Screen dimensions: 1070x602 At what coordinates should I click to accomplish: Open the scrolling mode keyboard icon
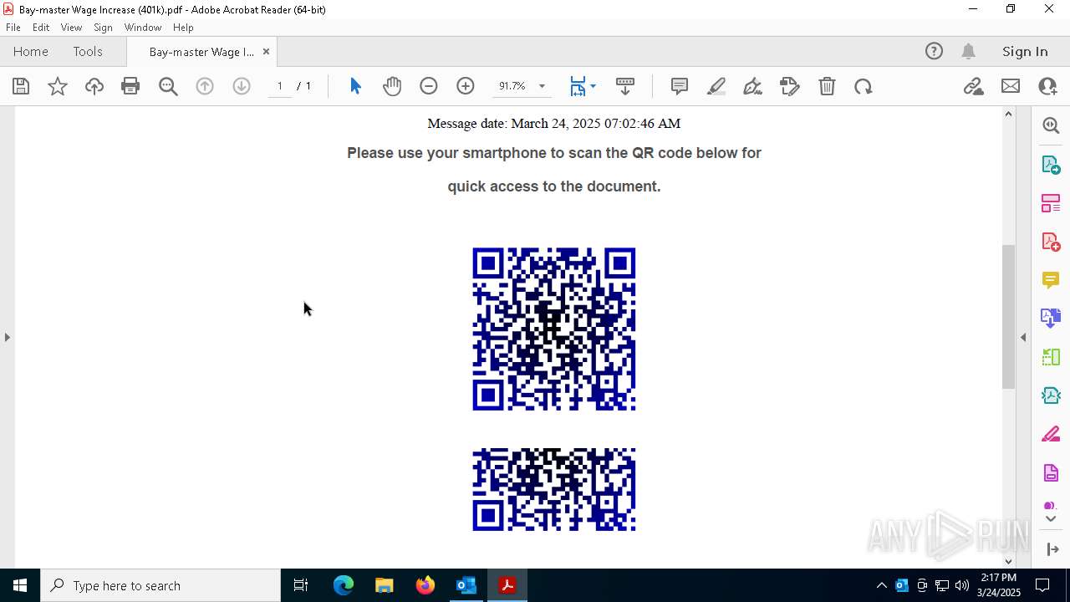625,86
